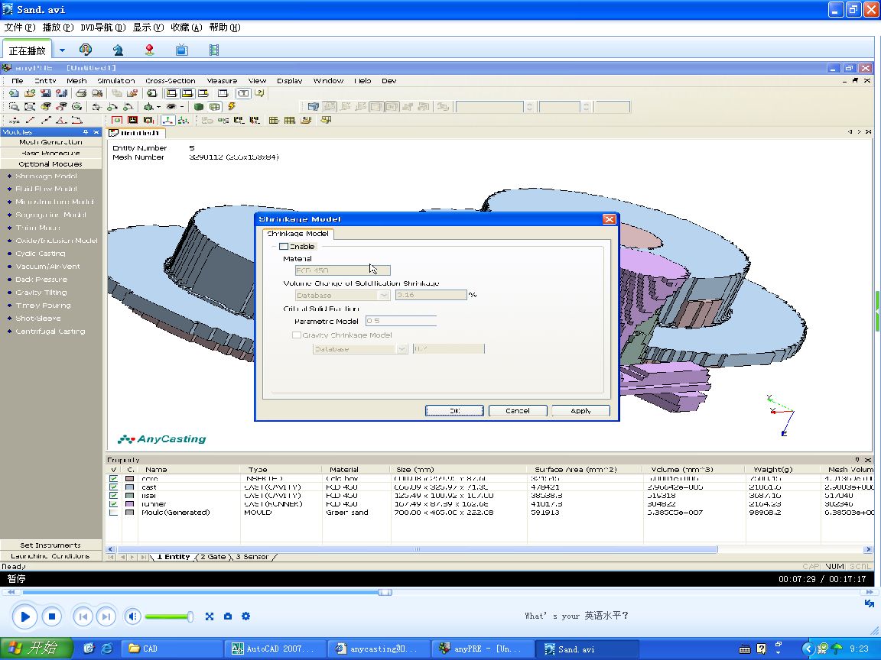881x660 pixels.
Task: Open player settings gear icon
Action: (x=245, y=616)
